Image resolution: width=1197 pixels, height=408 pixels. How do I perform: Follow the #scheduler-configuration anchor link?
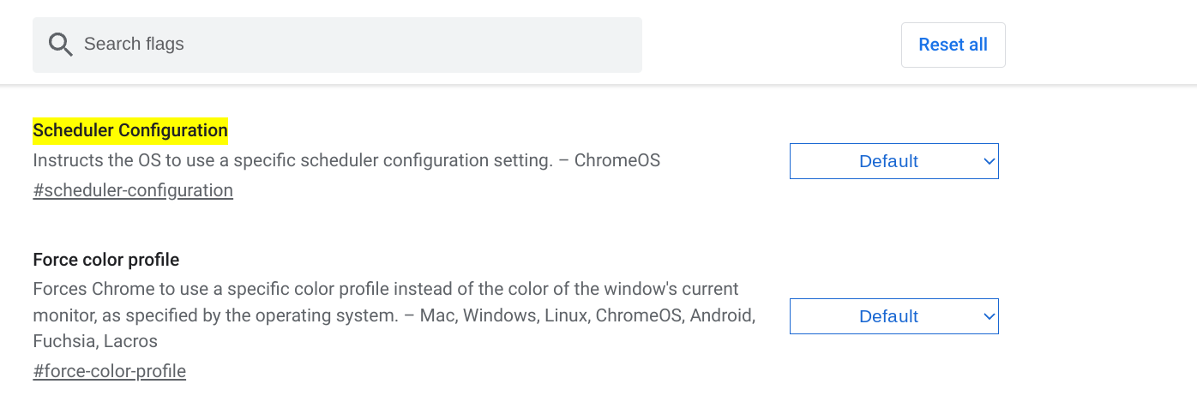(x=133, y=190)
